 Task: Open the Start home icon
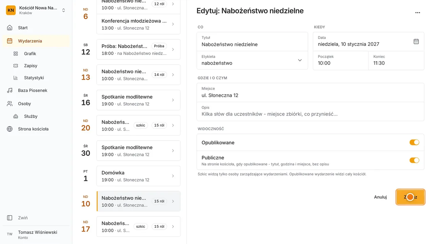[10, 28]
